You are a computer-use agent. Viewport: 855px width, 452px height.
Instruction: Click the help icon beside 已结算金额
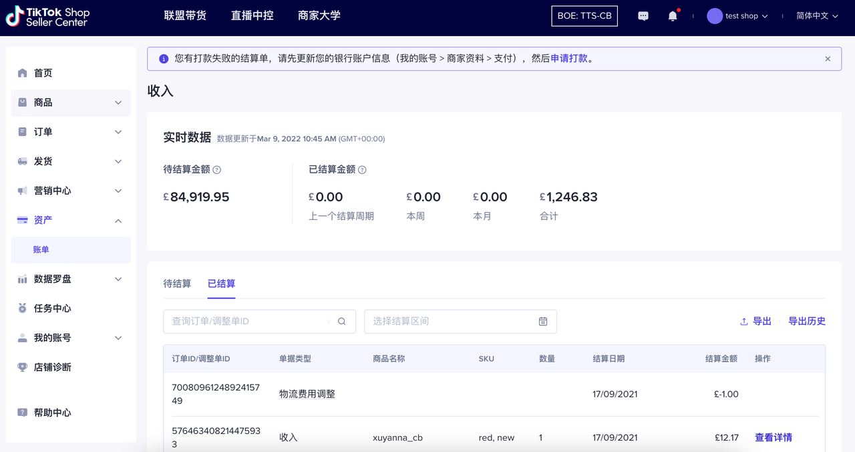(362, 170)
